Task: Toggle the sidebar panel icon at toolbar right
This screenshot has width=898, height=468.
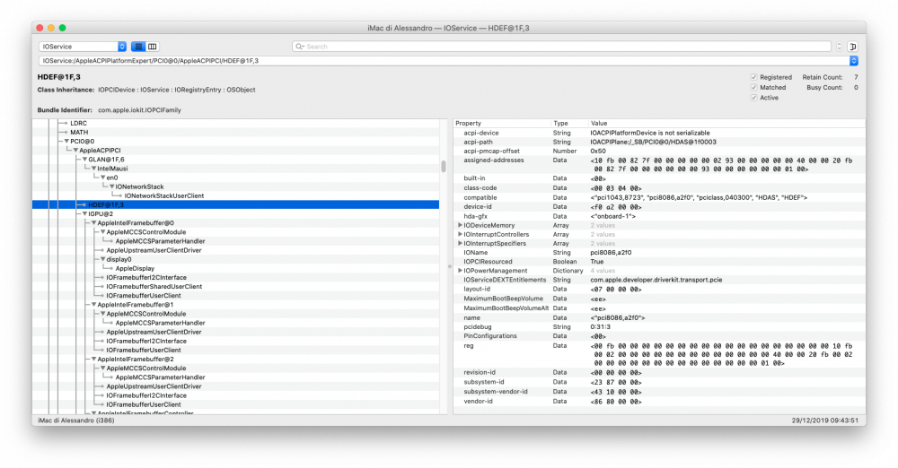Action: click(853, 47)
